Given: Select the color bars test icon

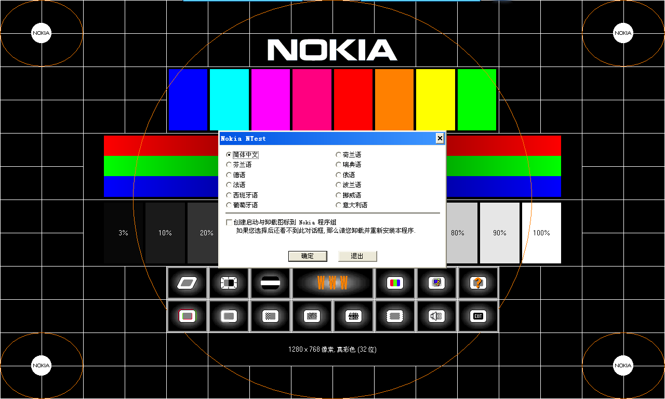Looking at the screenshot, I should tap(395, 283).
